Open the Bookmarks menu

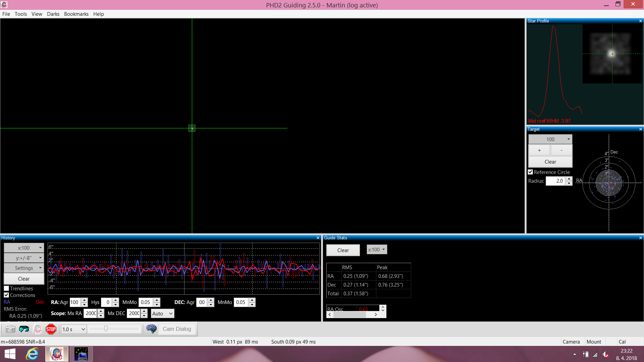[76, 14]
